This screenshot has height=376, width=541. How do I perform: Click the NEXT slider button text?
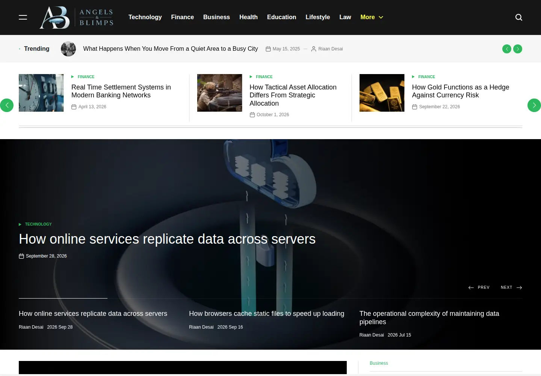506,288
